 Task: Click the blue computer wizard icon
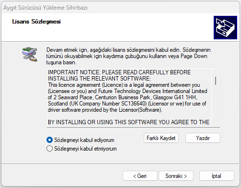225,27
